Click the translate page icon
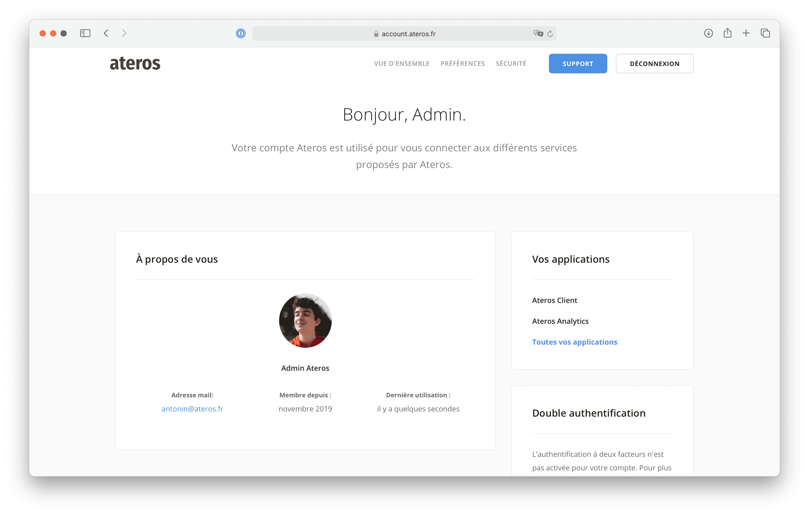The height and width of the screenshot is (515, 809). pyautogui.click(x=538, y=33)
